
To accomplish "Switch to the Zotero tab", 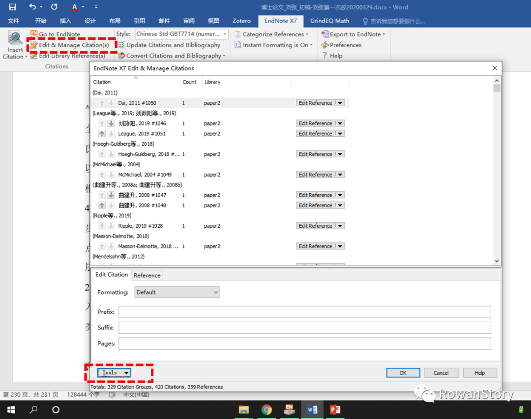I will (x=241, y=21).
